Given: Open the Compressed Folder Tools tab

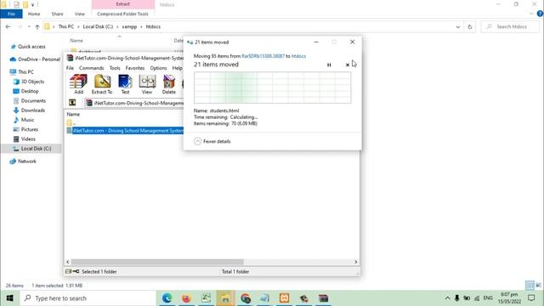Looking at the screenshot, I should pyautogui.click(x=122, y=14).
